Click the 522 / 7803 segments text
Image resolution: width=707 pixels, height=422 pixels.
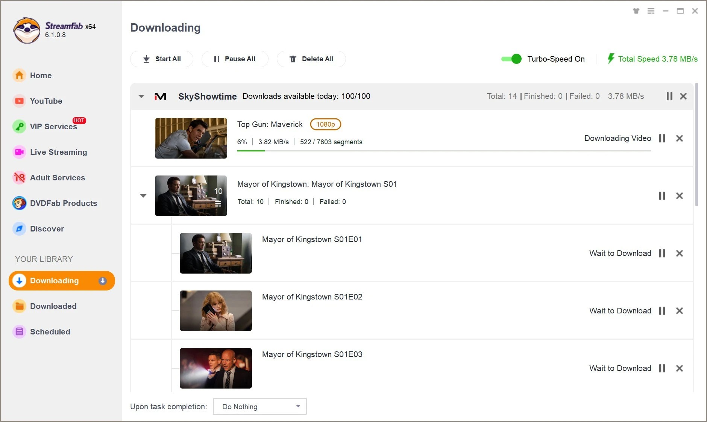pos(331,142)
